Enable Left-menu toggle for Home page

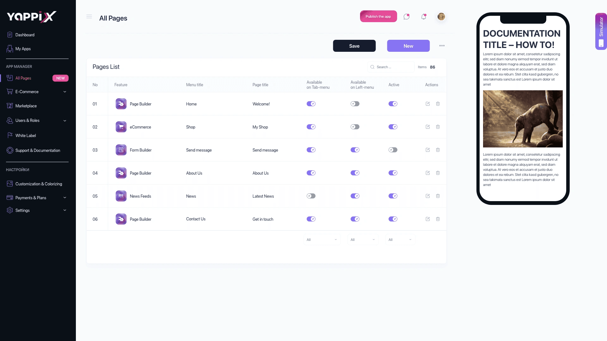[x=355, y=104]
